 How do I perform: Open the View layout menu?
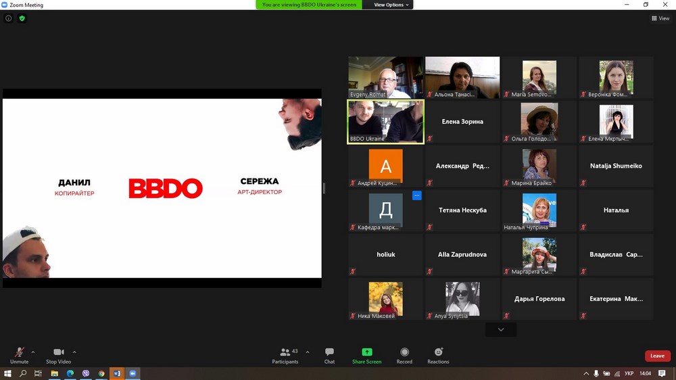pos(660,18)
